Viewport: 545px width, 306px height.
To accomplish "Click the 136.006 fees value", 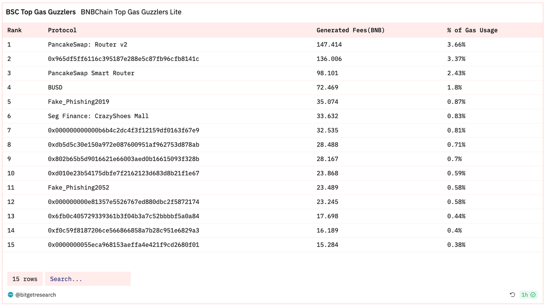I will tap(329, 59).
